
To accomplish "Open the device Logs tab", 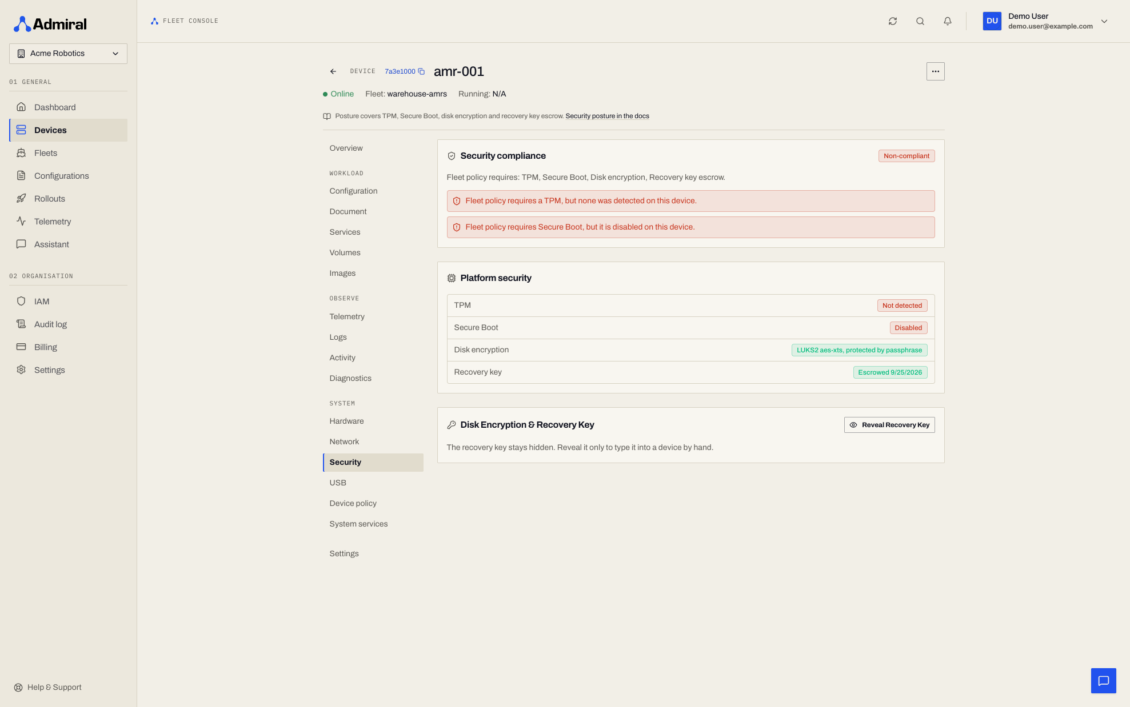I will pyautogui.click(x=373, y=338).
